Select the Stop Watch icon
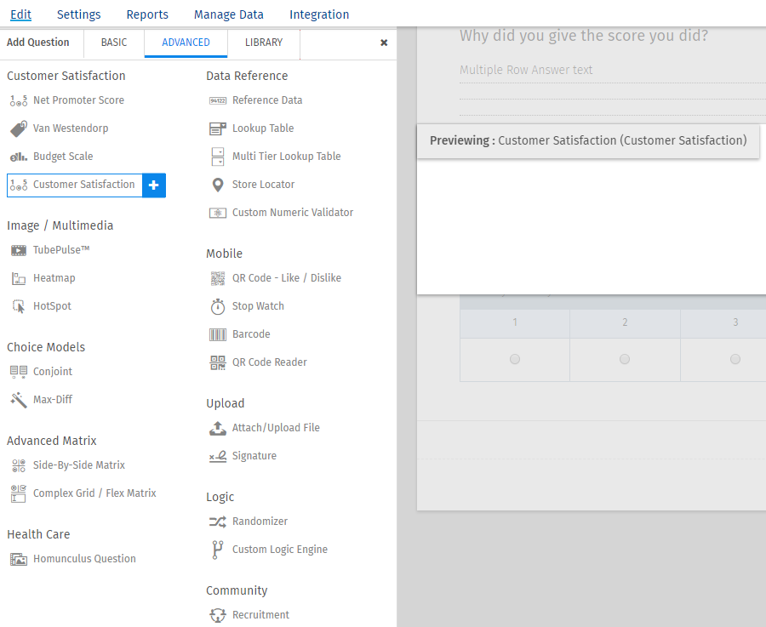Viewport: 766px width, 627px height. click(x=218, y=306)
